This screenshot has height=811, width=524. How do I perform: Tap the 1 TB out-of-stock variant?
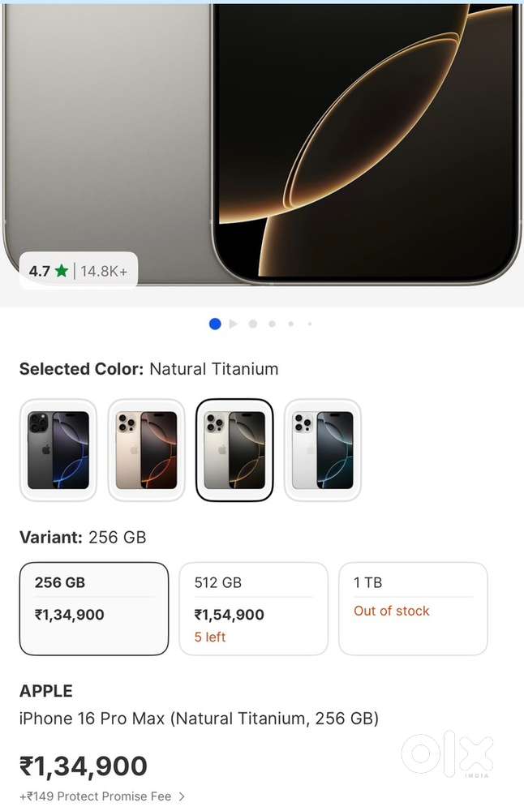click(413, 608)
